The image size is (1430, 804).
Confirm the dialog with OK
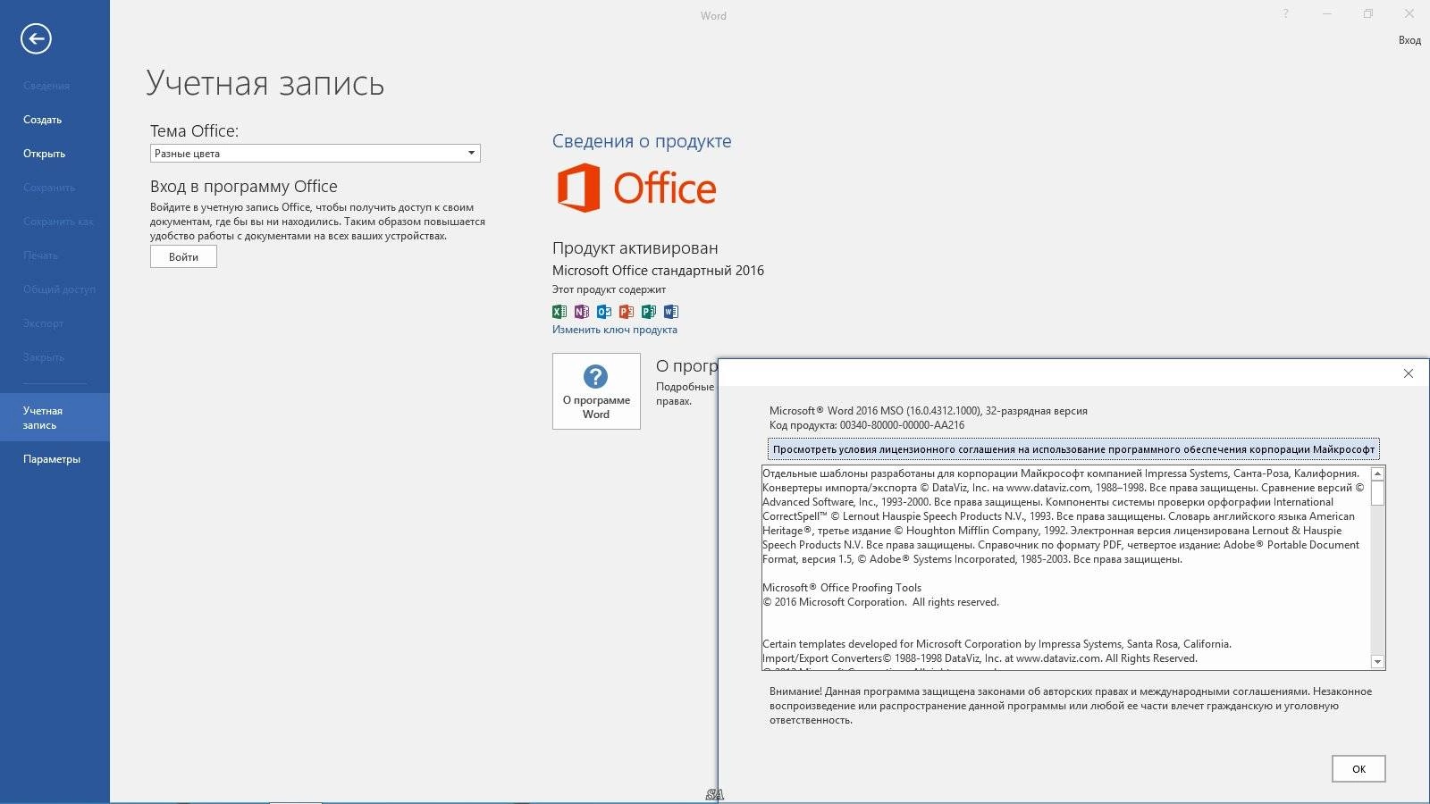pos(1358,769)
